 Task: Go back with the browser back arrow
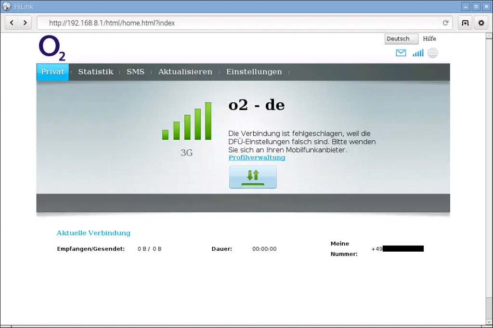(12, 23)
